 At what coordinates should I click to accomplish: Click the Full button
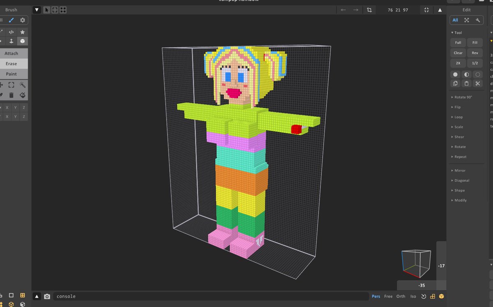[458, 42]
